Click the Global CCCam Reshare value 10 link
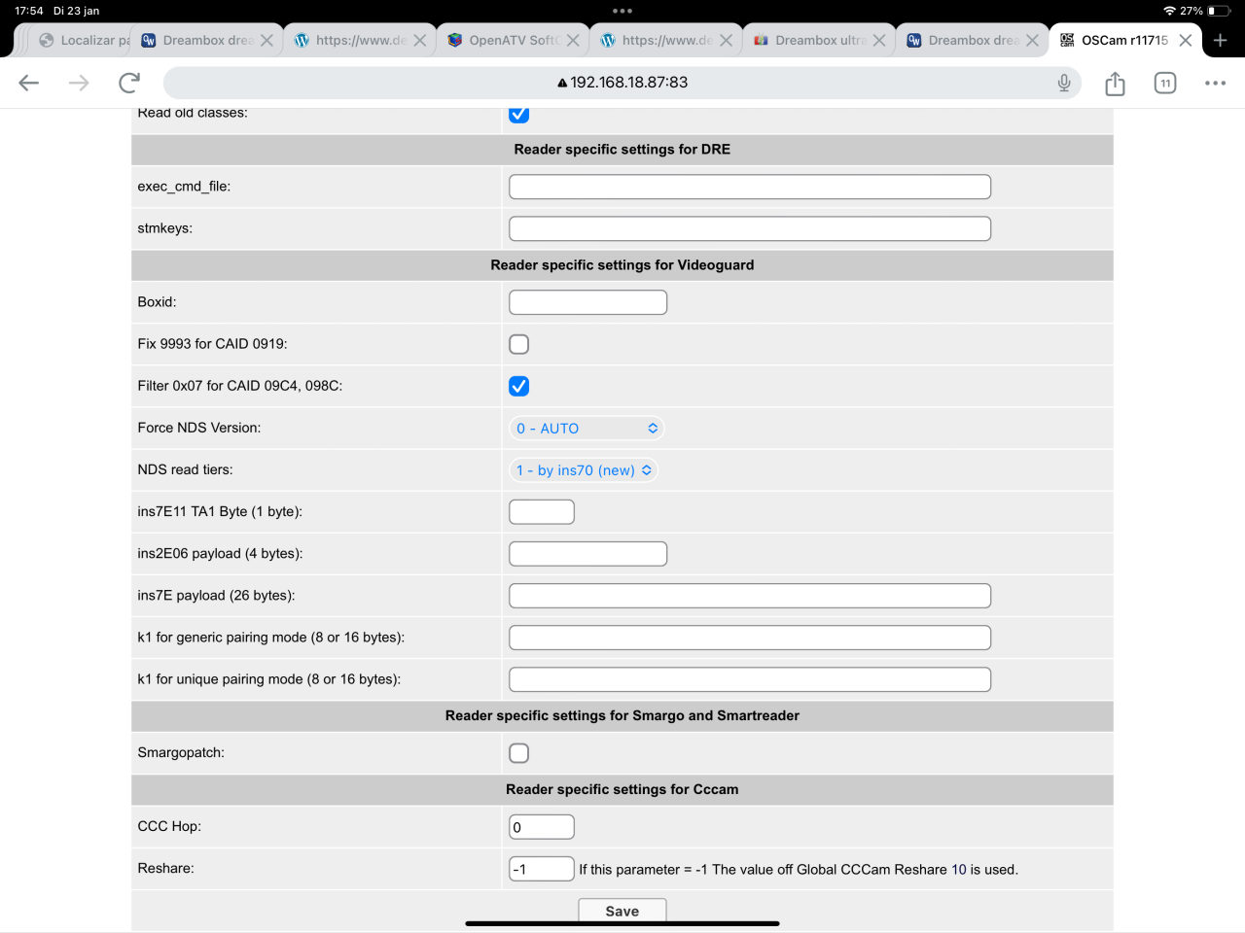 (x=958, y=870)
